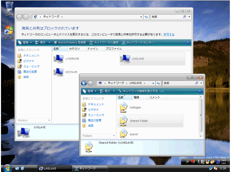The height and width of the screenshot is (172, 232).
Task: Open 表示 dropdown arrow in Network window toolbar
Action: (x=49, y=43)
